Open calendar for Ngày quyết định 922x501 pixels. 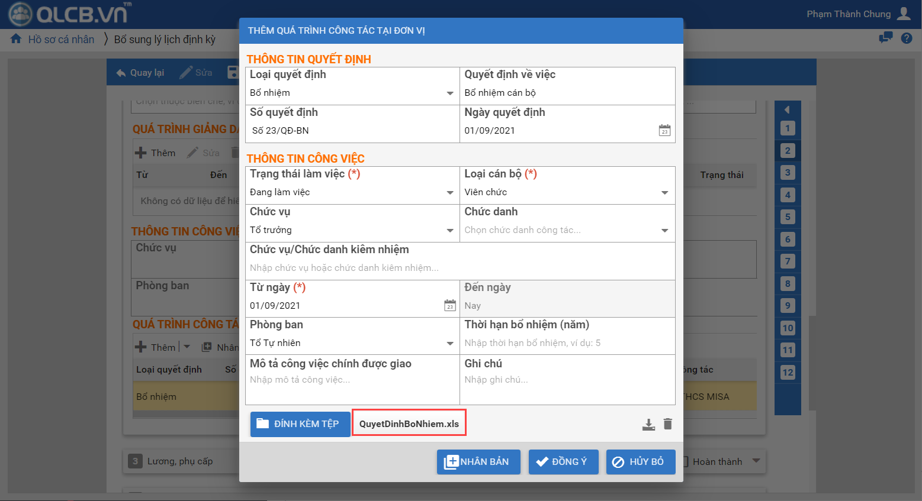pyautogui.click(x=664, y=130)
